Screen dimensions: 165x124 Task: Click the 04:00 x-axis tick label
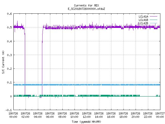coord(38,117)
